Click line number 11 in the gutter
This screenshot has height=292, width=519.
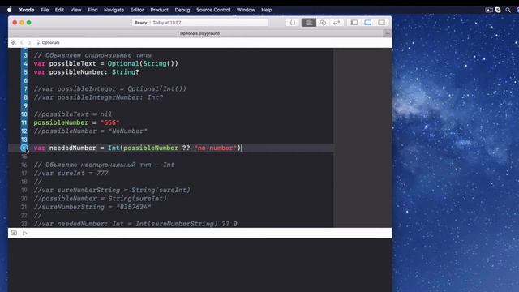24,122
